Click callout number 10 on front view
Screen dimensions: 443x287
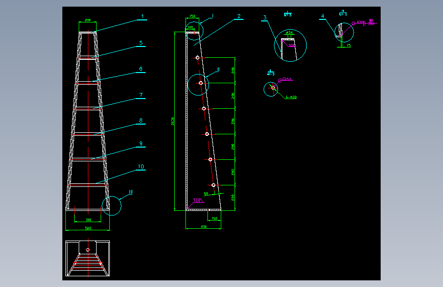(141, 166)
